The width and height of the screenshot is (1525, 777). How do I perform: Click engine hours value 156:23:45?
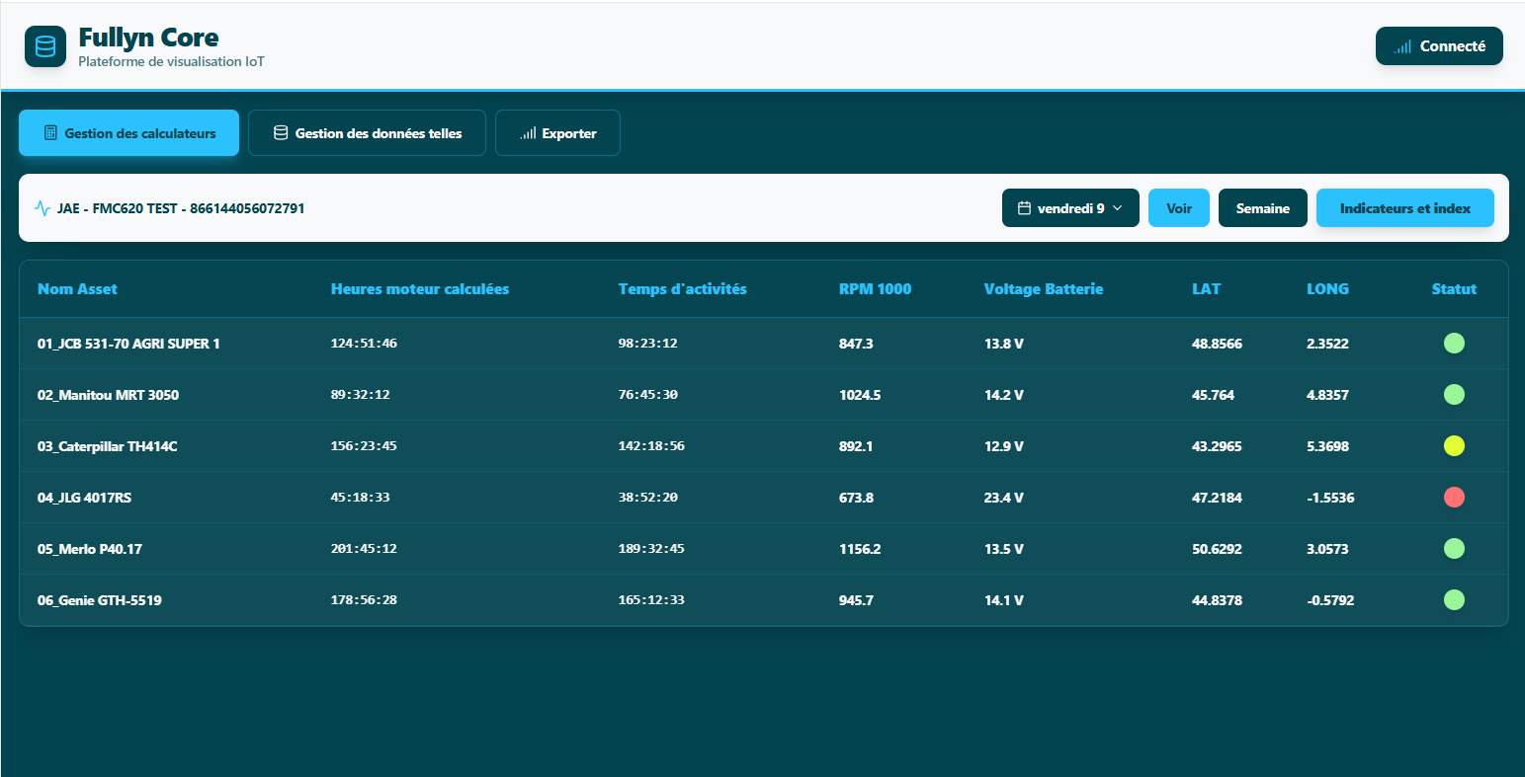pos(364,446)
